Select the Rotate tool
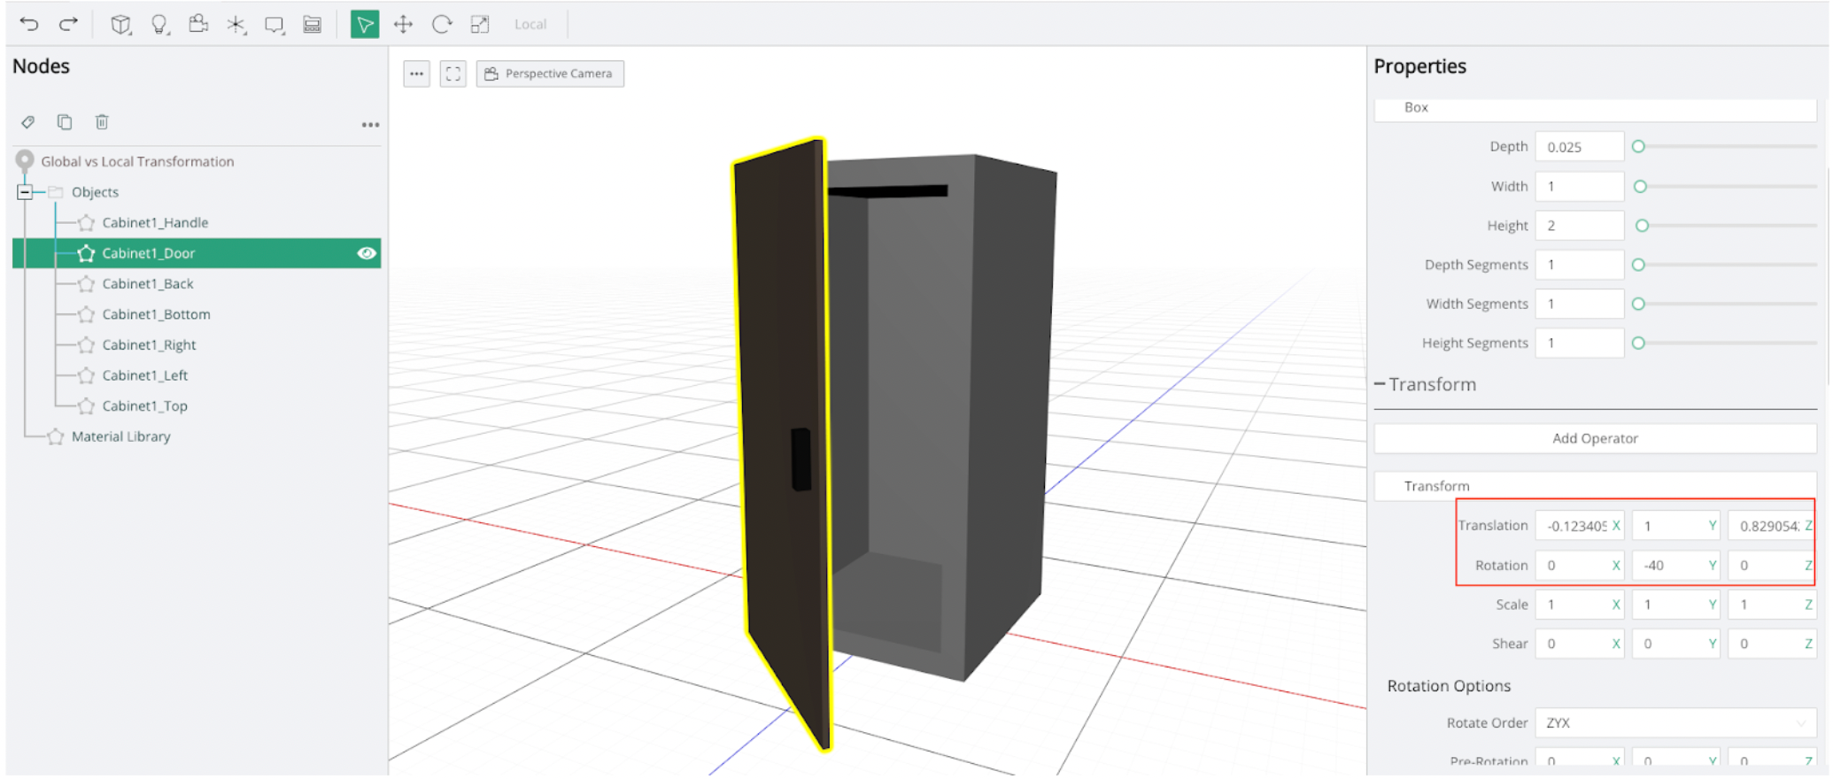This screenshot has height=779, width=1833. point(441,24)
